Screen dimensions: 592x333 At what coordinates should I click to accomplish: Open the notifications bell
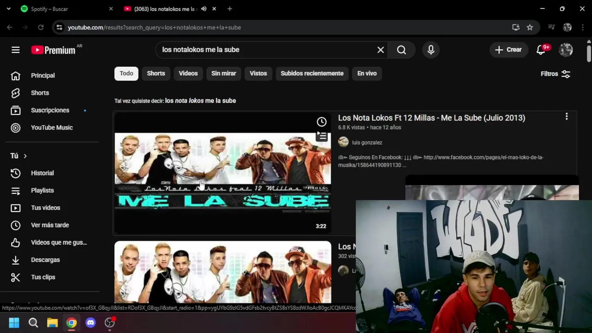(542, 50)
